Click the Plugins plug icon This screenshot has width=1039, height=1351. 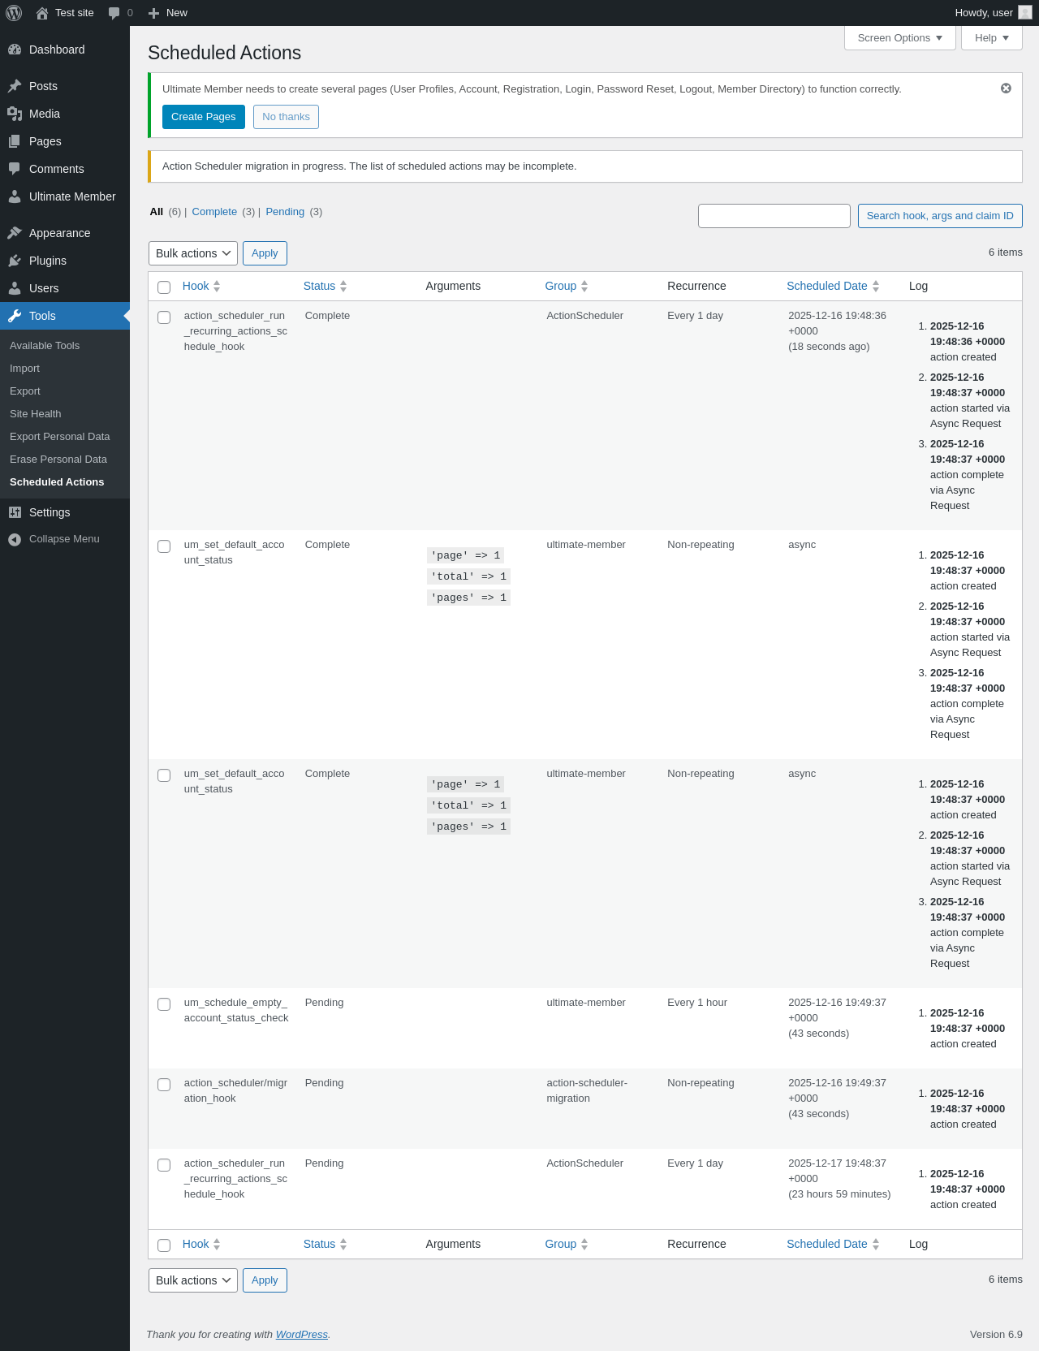click(15, 261)
